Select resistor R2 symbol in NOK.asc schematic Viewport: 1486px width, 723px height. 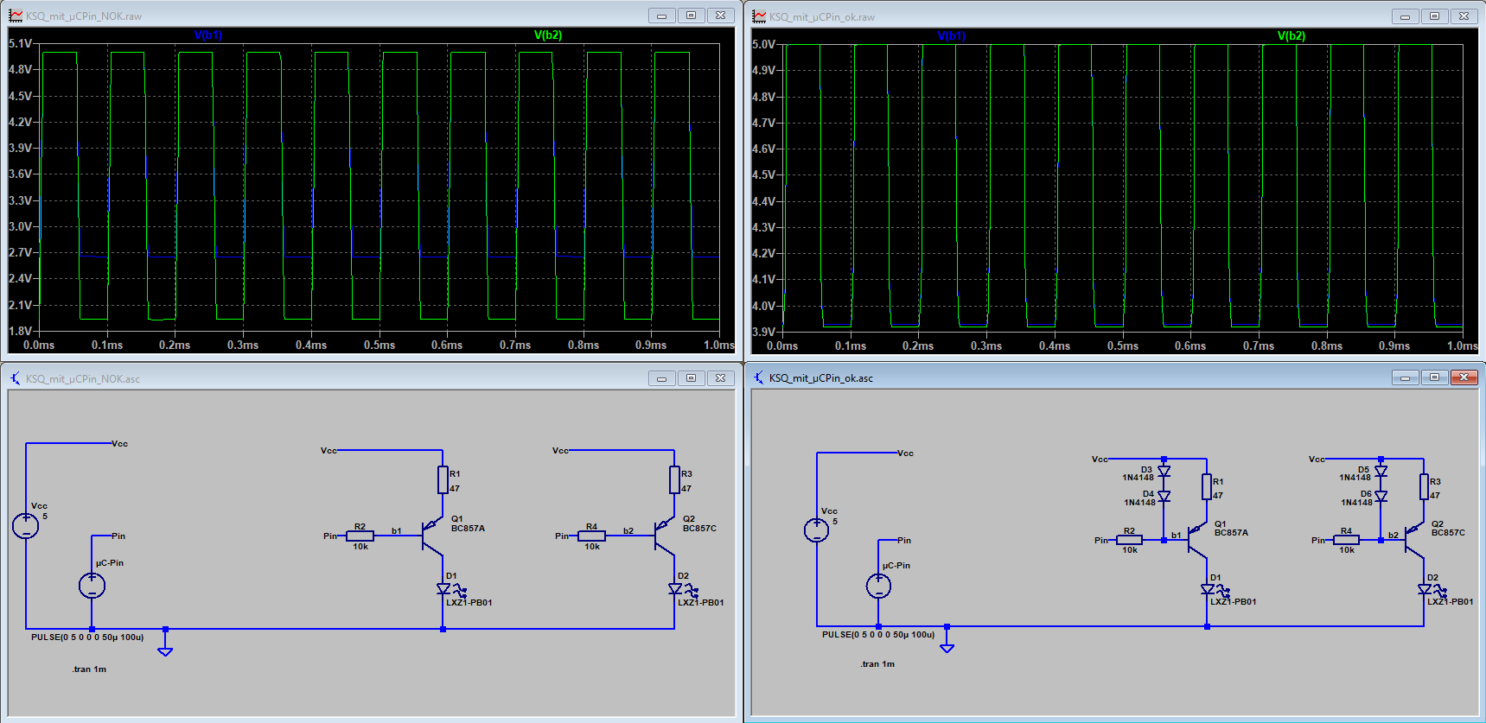coord(360,536)
